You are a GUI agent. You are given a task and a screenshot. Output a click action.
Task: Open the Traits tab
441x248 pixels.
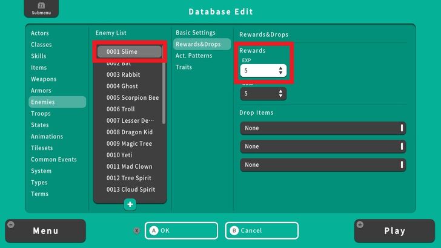pos(184,67)
